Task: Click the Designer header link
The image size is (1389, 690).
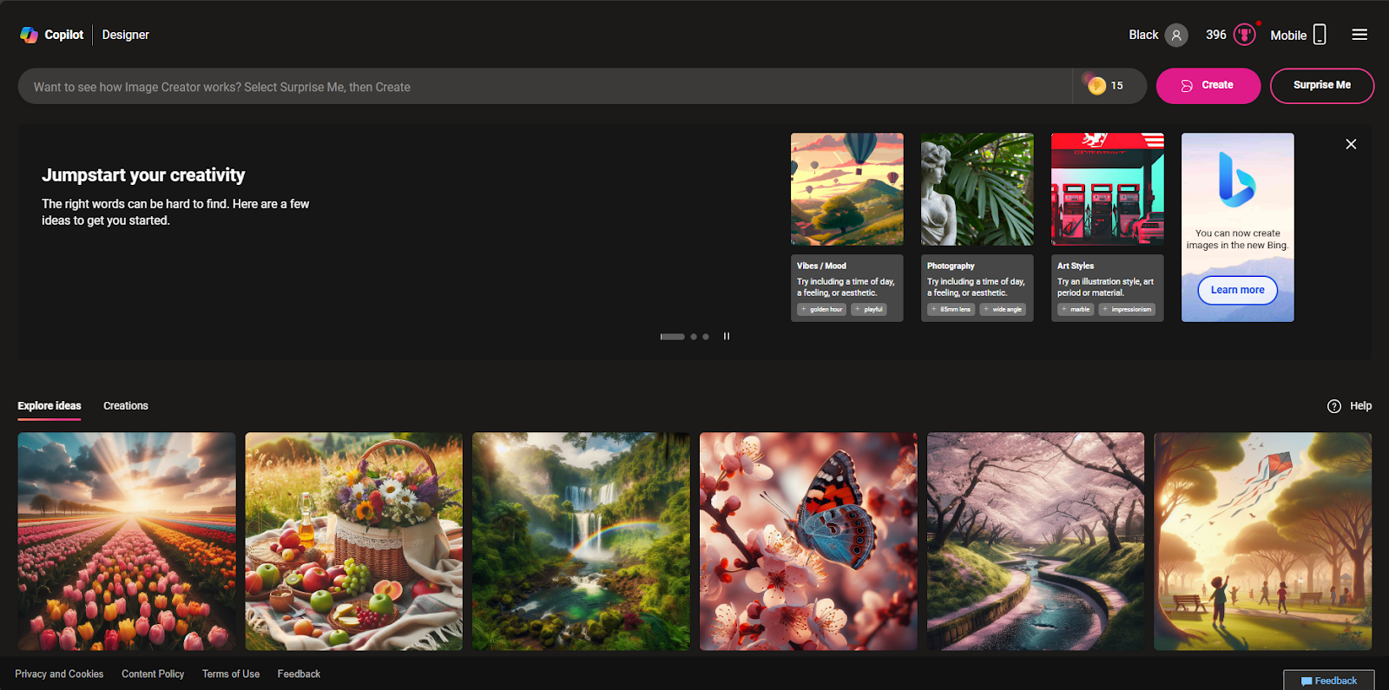Action: click(x=126, y=35)
